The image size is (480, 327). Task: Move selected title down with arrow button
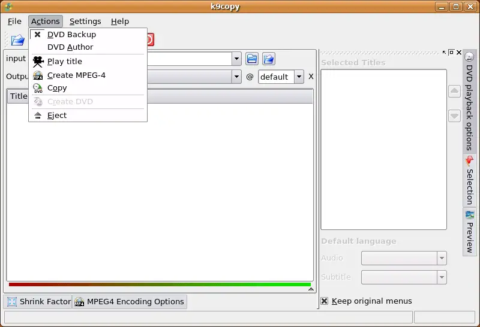click(454, 116)
